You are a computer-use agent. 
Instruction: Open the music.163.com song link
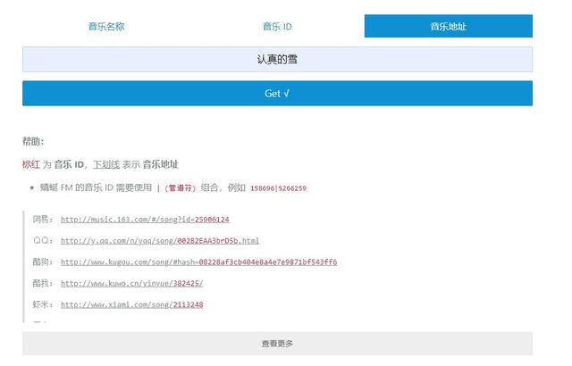click(x=145, y=220)
